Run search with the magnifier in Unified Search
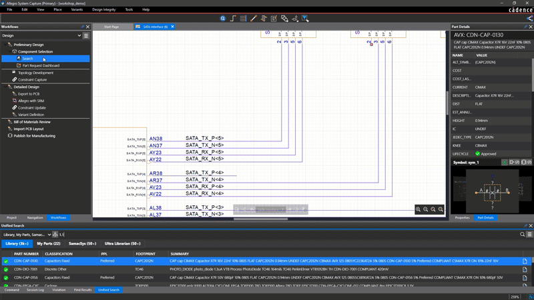 click(522, 235)
